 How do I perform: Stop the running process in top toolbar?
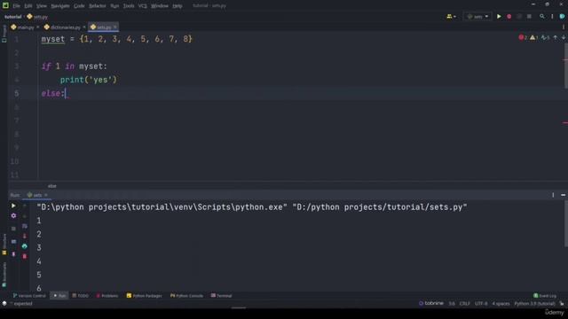click(529, 16)
